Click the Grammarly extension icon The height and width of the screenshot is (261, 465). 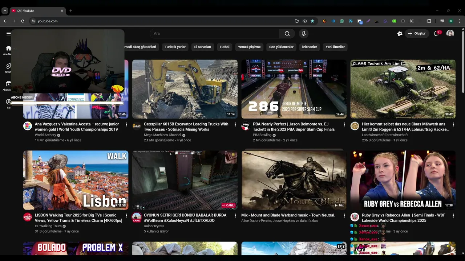click(x=342, y=21)
